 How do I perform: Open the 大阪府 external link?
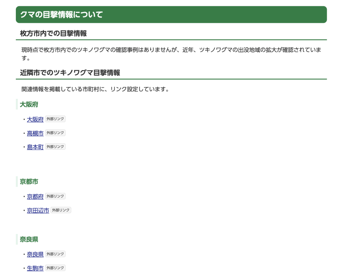point(35,119)
